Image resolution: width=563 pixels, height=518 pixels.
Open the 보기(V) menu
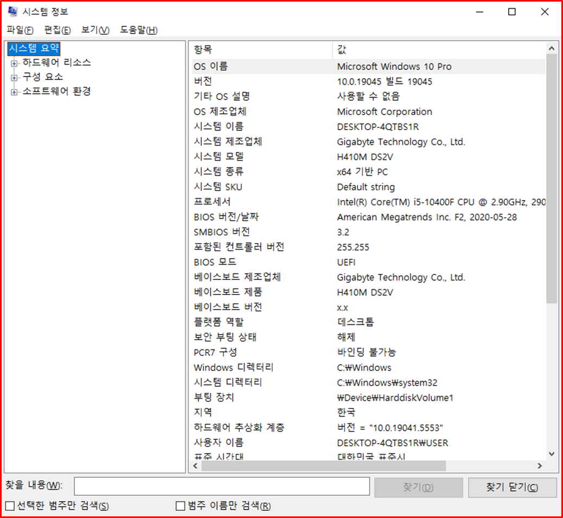tap(95, 30)
